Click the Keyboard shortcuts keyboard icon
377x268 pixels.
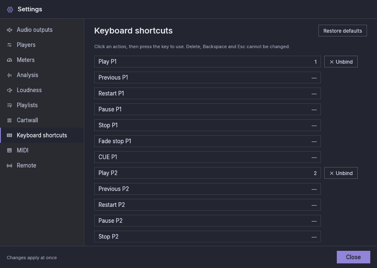(9, 135)
